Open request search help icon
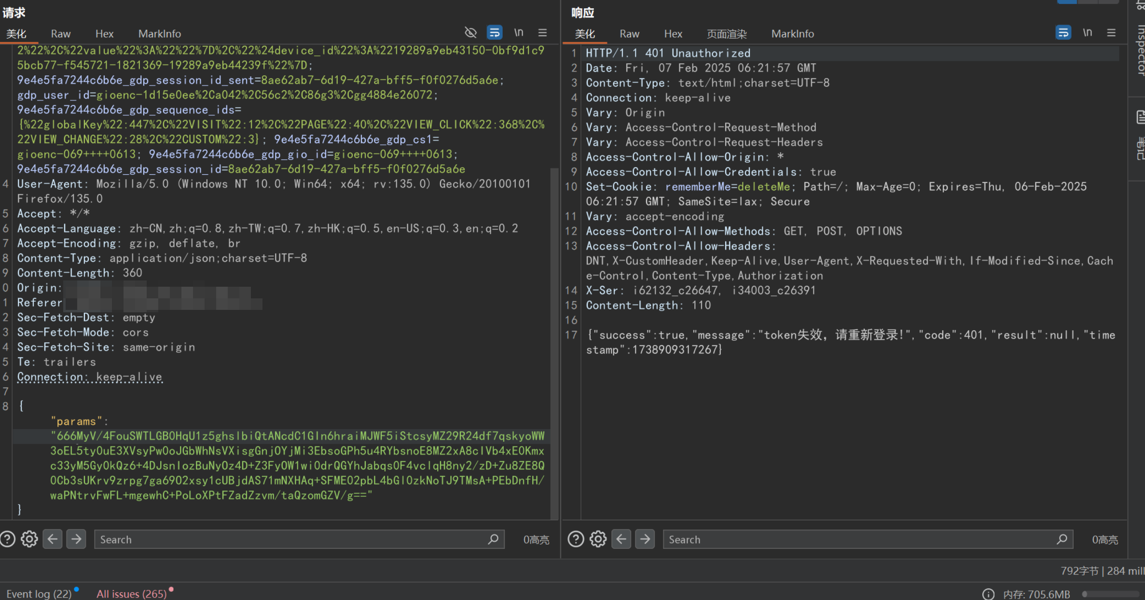The height and width of the screenshot is (600, 1145). (8, 539)
